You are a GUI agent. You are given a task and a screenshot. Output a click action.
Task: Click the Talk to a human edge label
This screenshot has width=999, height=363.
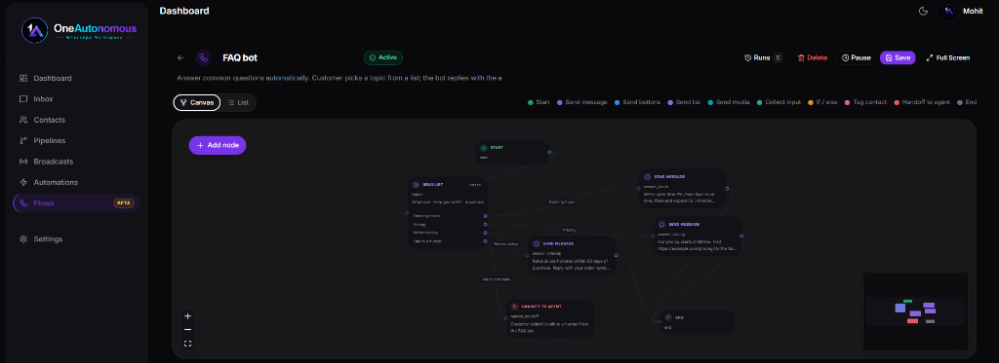tap(496, 278)
